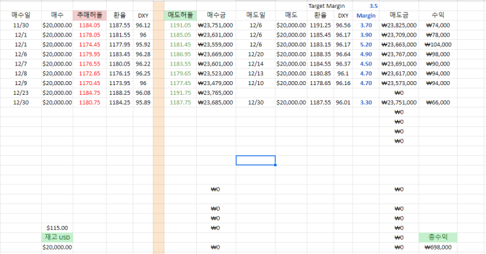Select red value 1174.45

(x=90, y=45)
